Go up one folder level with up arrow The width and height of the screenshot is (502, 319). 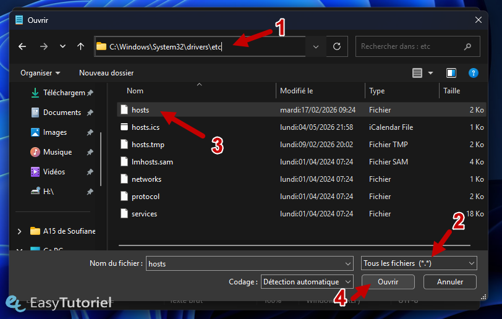80,47
